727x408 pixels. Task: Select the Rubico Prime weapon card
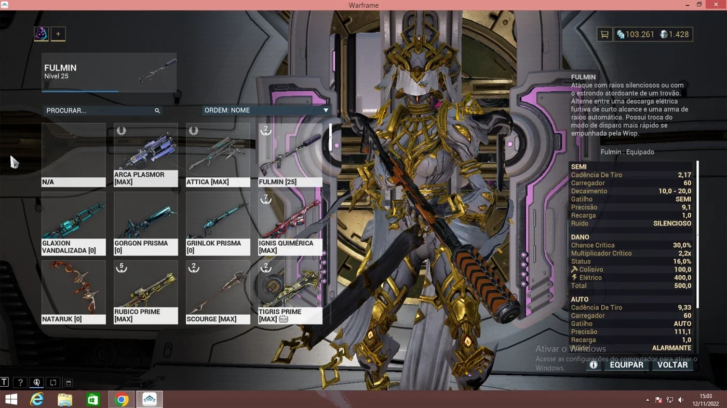pos(146,292)
